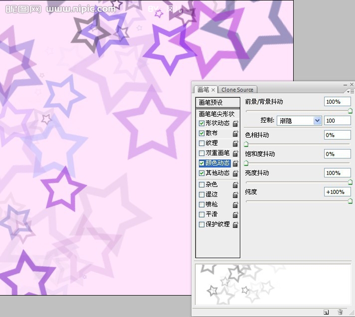Uncheck the 颜色动态 checkbox
The height and width of the screenshot is (317, 355).
coord(201,163)
